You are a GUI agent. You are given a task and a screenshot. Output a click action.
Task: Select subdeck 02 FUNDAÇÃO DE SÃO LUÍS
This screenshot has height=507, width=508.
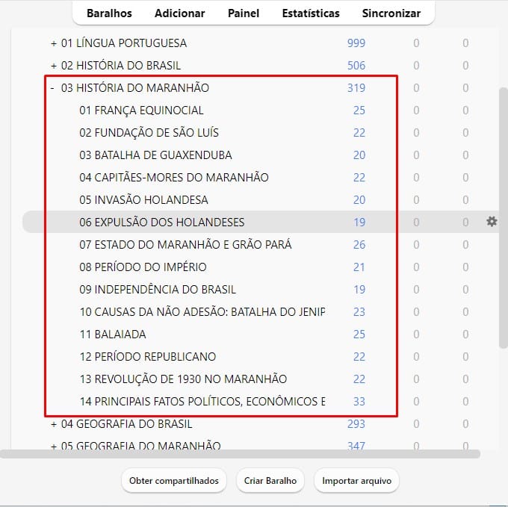coord(149,132)
